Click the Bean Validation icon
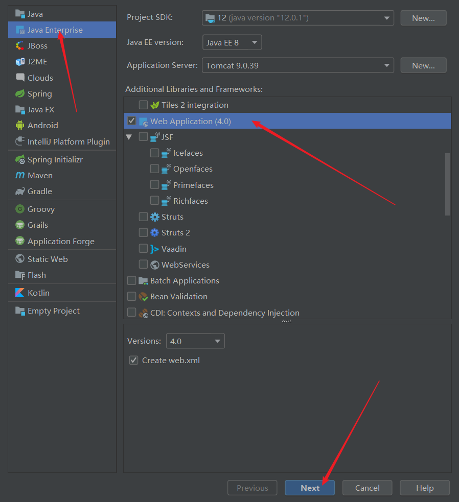 tap(143, 297)
